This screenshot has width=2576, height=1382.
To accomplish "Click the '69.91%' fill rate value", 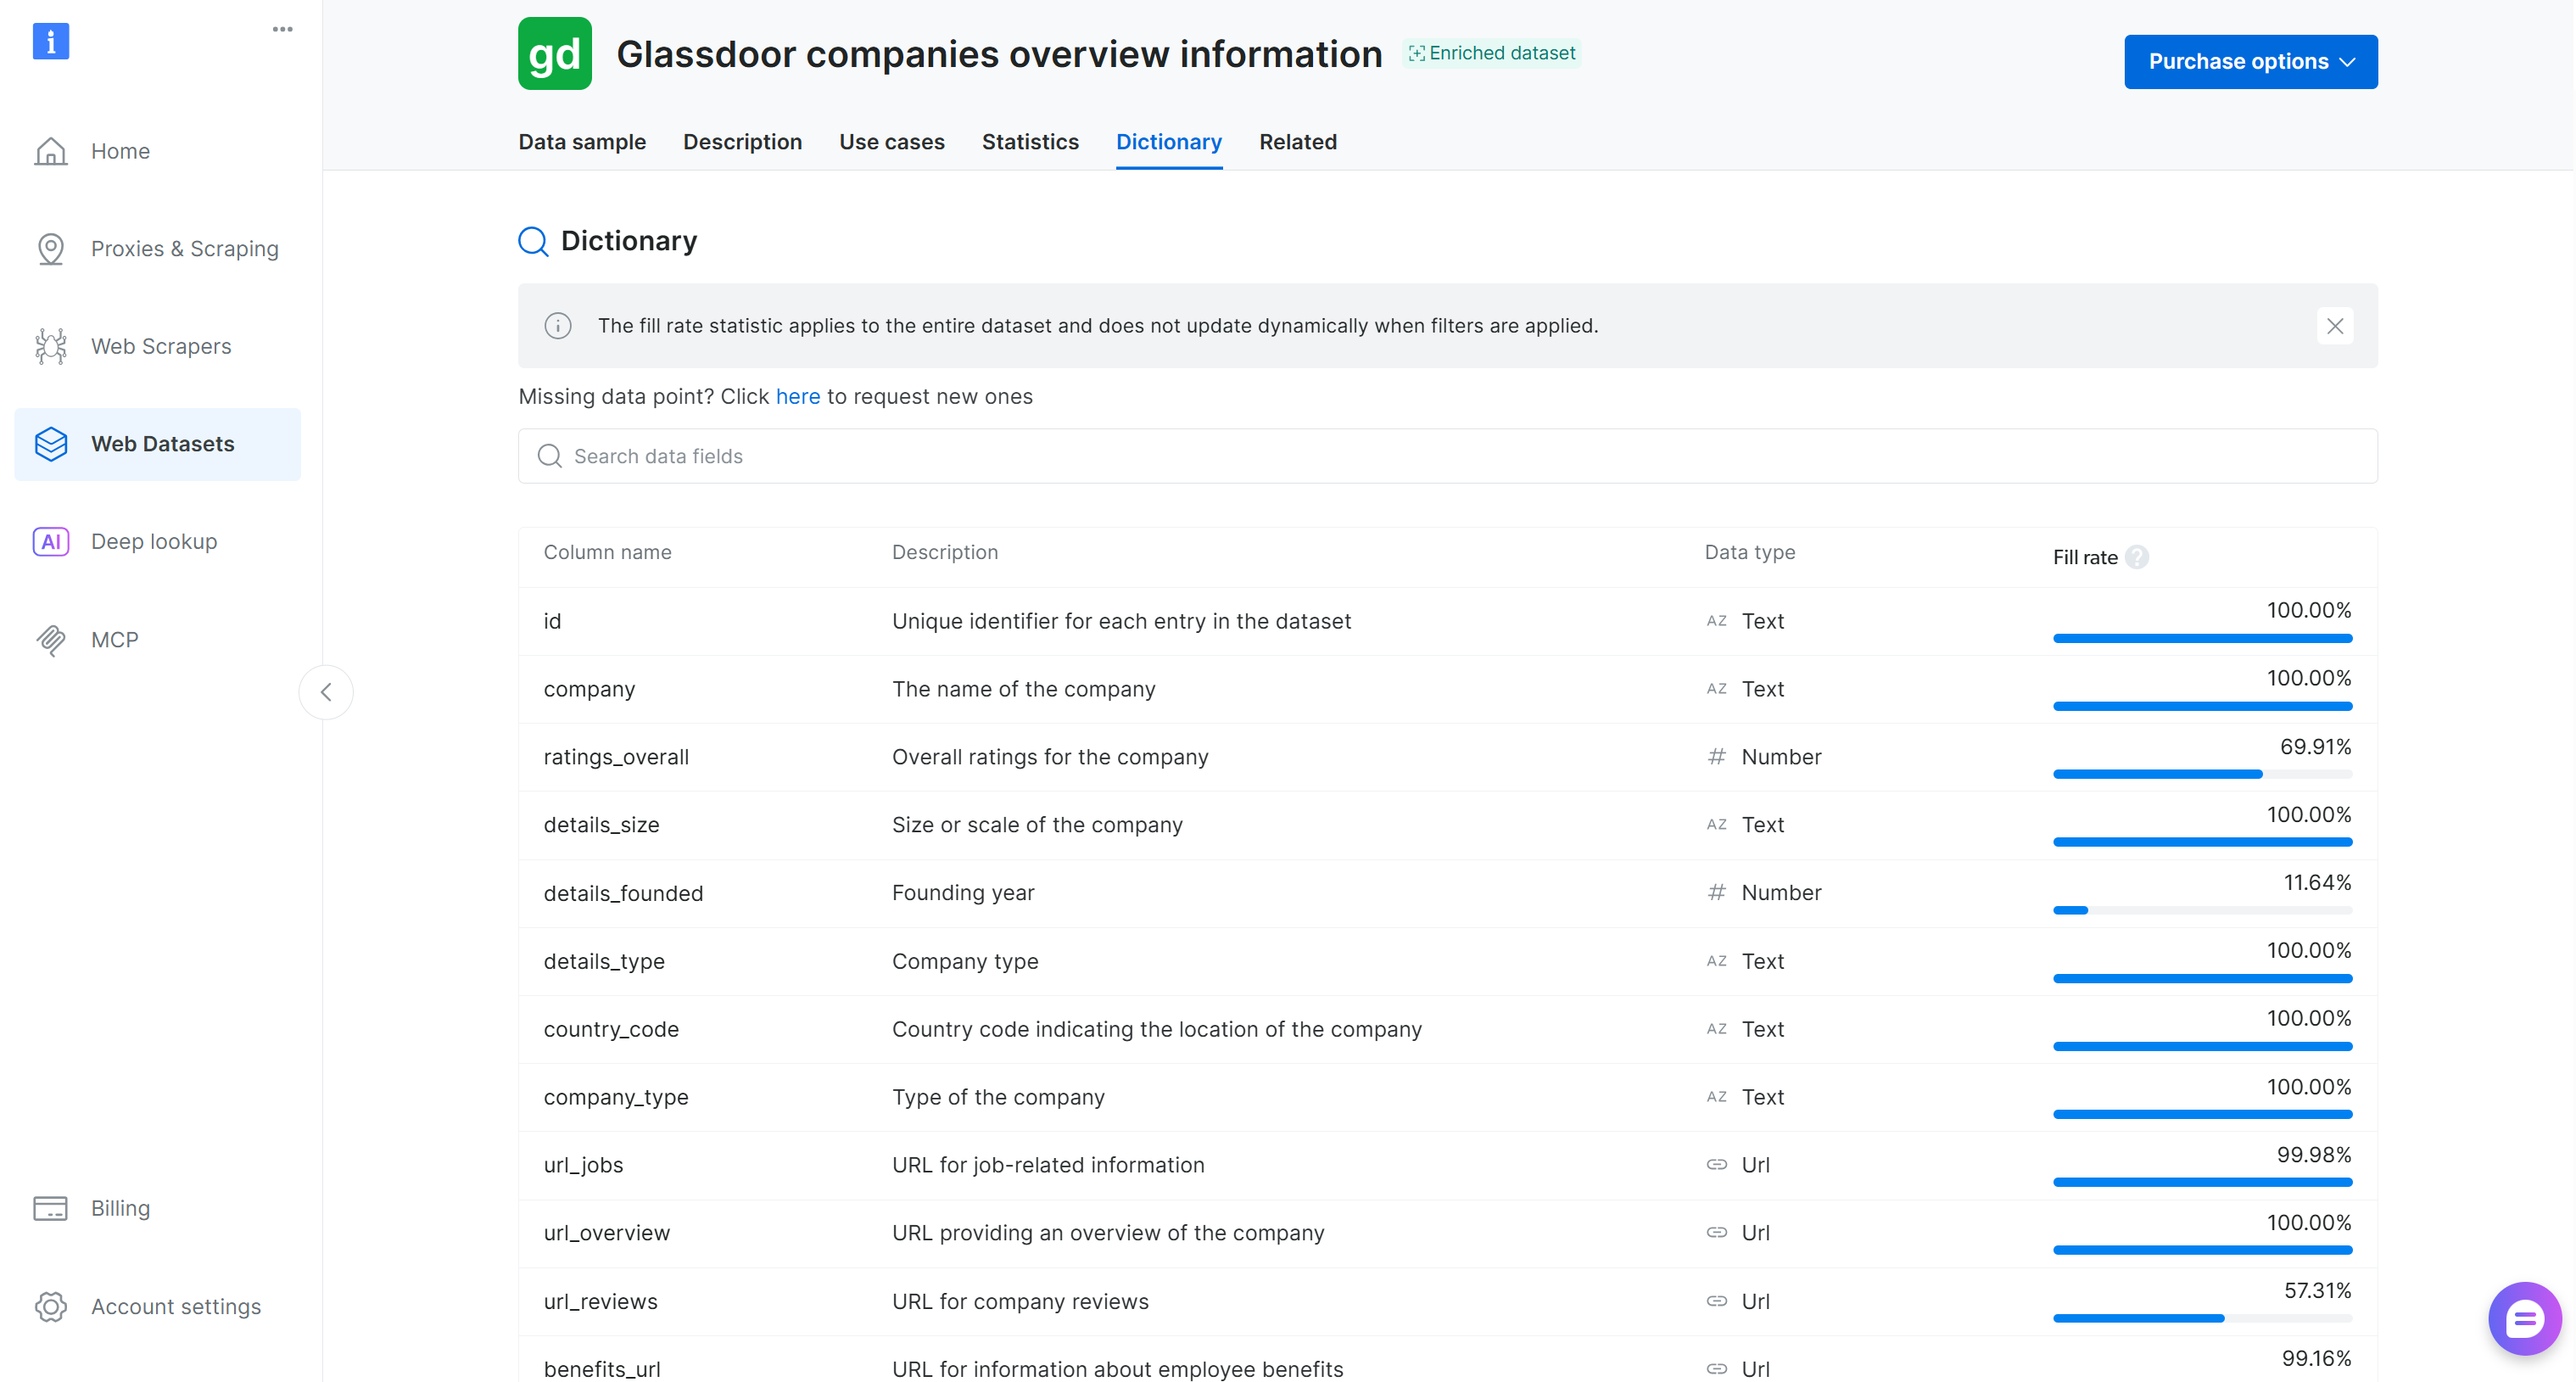I will tap(2315, 747).
